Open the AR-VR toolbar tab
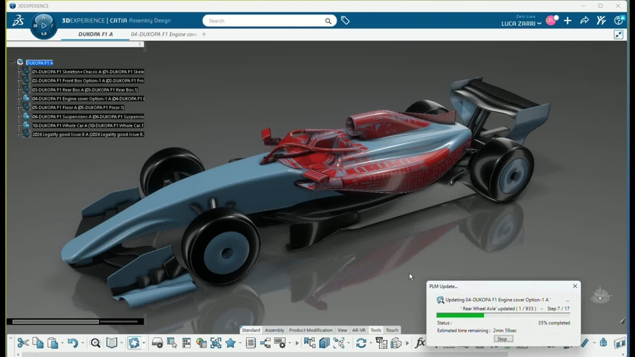 pyautogui.click(x=359, y=331)
